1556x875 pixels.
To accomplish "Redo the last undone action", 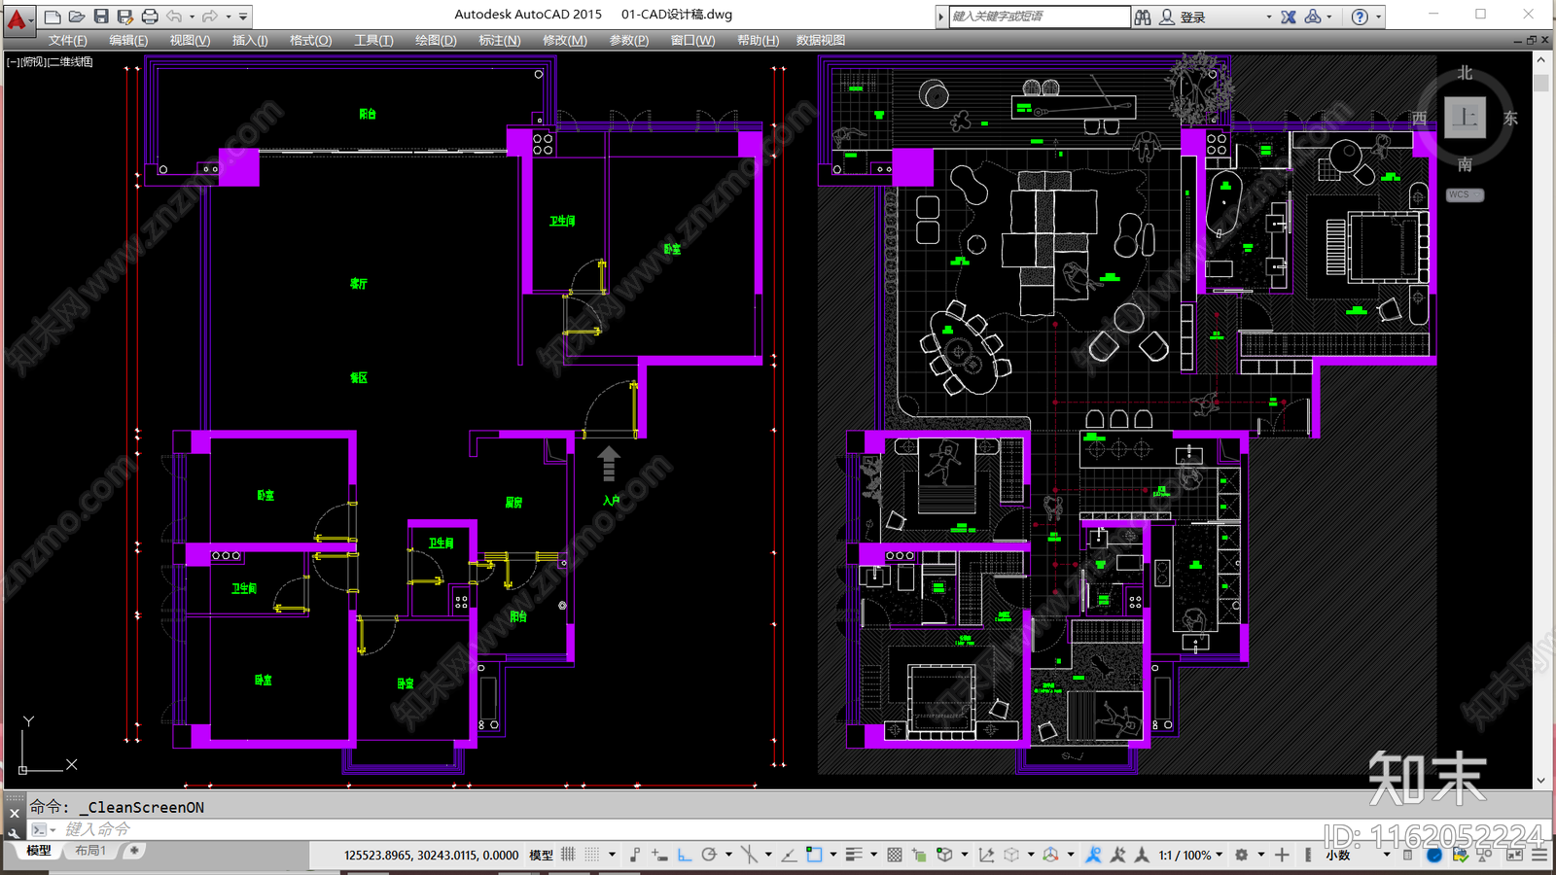I will click(210, 17).
